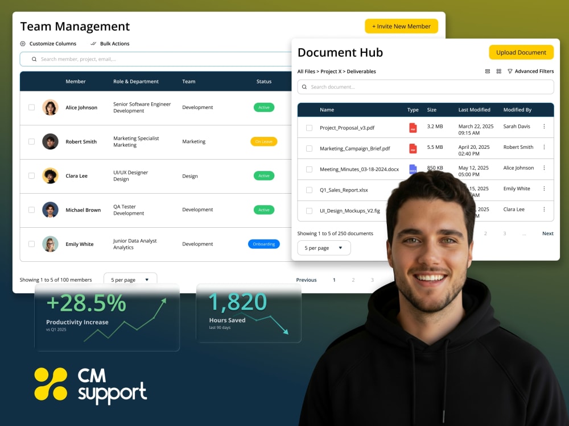Open more options for Meeting_Minutes row
Viewport: 569px width, 426px height.
[544, 168]
